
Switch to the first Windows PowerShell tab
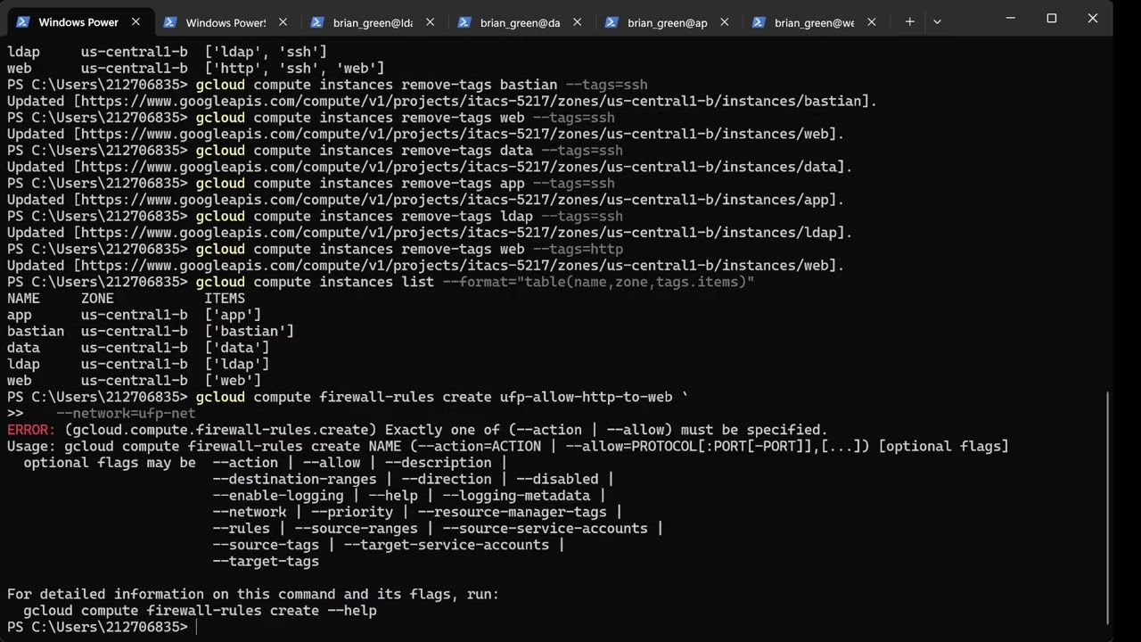coord(78,22)
